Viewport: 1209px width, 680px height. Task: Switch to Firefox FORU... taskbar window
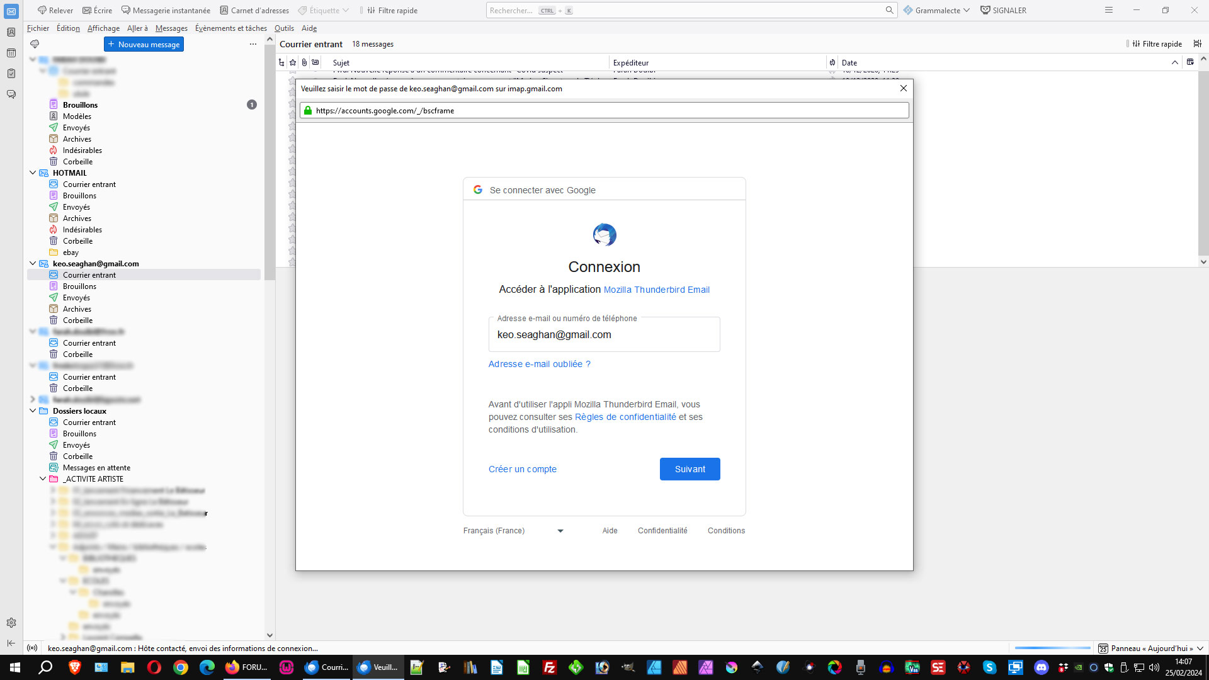[247, 667]
